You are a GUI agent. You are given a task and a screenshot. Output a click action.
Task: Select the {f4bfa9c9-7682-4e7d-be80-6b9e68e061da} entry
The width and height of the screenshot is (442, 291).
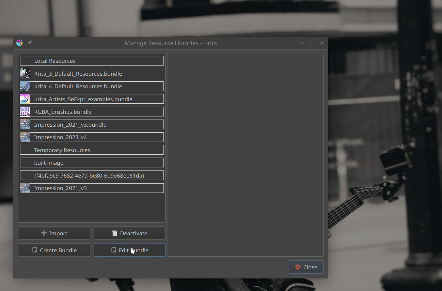coord(92,176)
